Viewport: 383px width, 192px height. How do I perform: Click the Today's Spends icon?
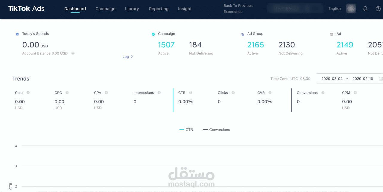click(x=17, y=34)
